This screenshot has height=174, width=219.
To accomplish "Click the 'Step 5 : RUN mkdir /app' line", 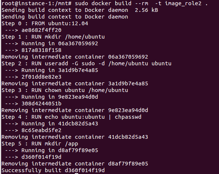I will point(40,144).
